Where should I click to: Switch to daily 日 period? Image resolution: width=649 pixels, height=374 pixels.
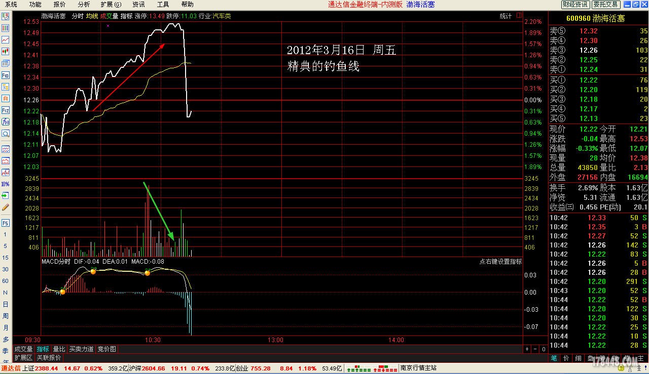(x=6, y=304)
